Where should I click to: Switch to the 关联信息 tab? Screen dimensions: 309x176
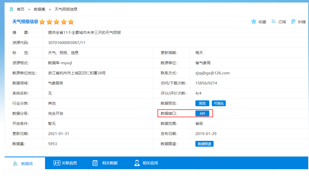click(x=69, y=163)
